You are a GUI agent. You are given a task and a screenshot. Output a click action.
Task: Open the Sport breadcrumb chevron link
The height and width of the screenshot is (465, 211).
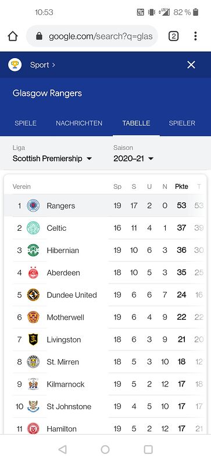tap(42, 65)
